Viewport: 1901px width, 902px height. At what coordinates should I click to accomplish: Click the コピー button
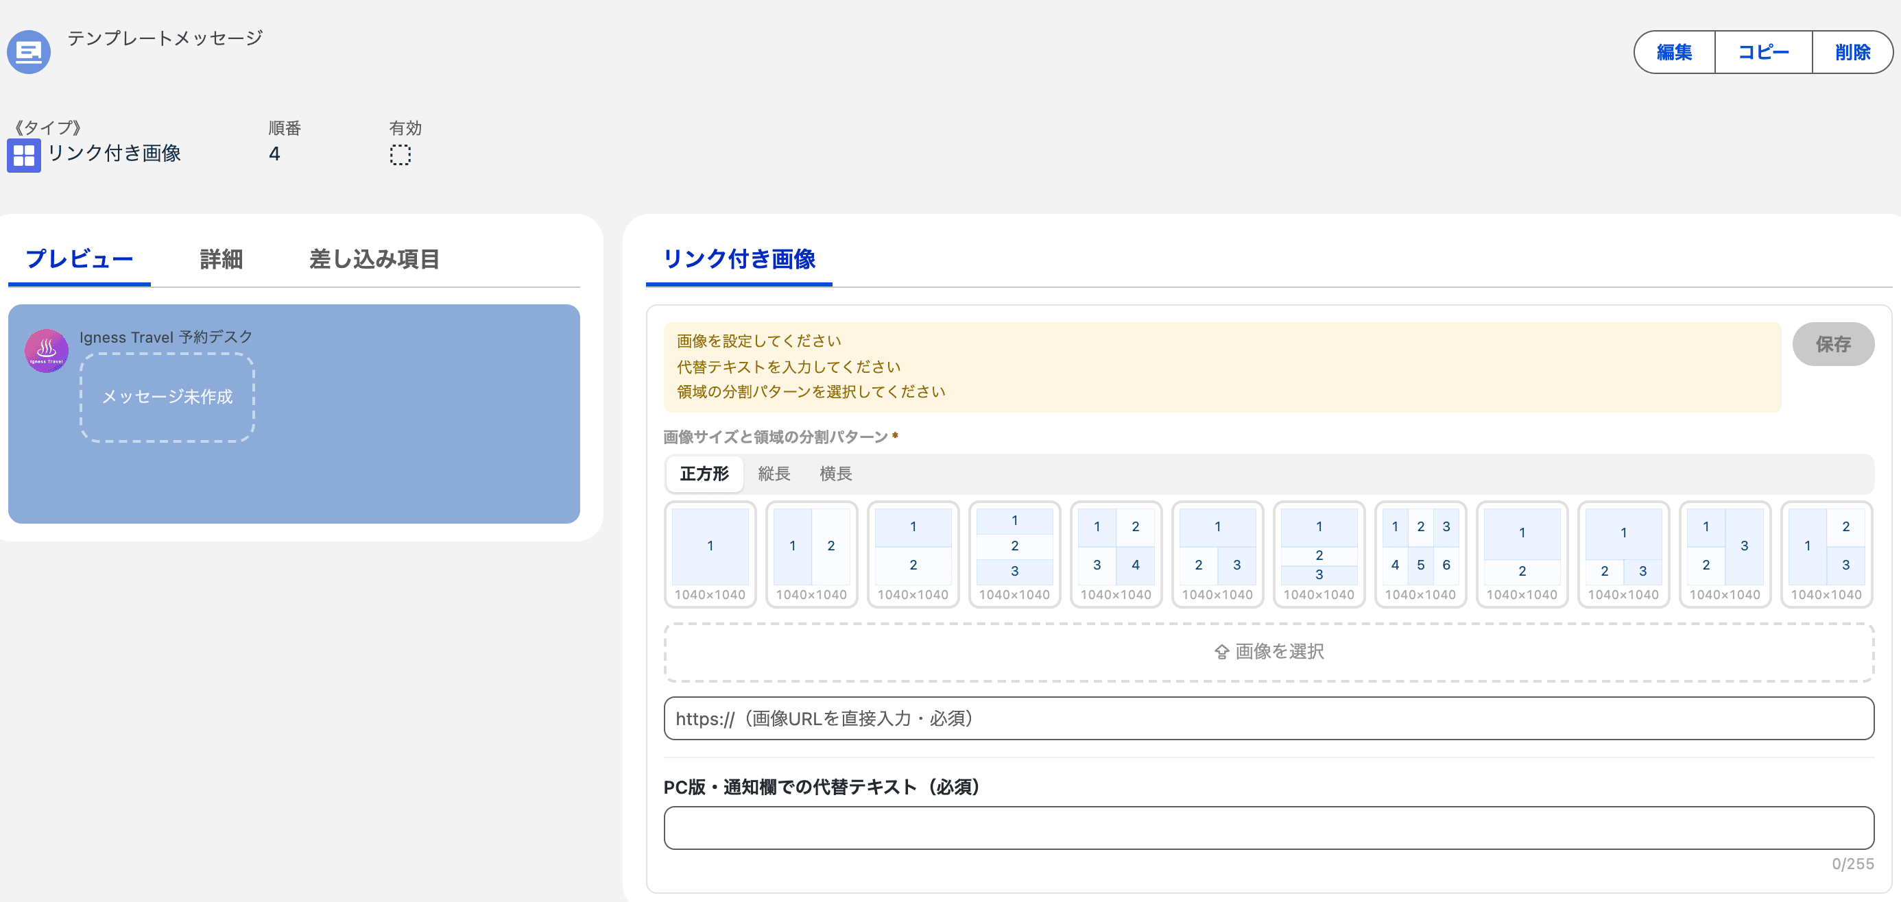1764,52
